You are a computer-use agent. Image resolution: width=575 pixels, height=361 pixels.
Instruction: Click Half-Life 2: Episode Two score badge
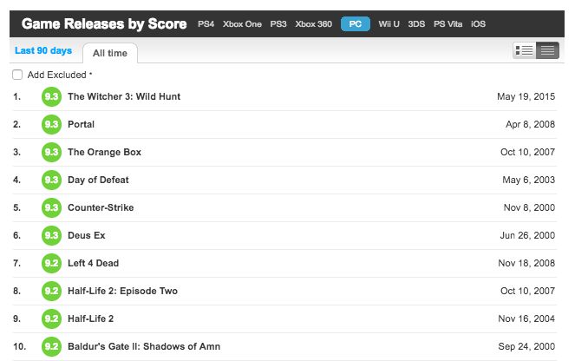51,291
